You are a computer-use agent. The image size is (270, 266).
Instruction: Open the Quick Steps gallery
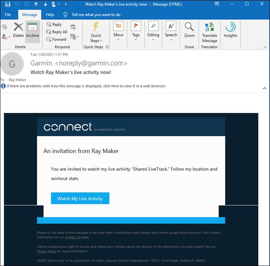point(96,32)
